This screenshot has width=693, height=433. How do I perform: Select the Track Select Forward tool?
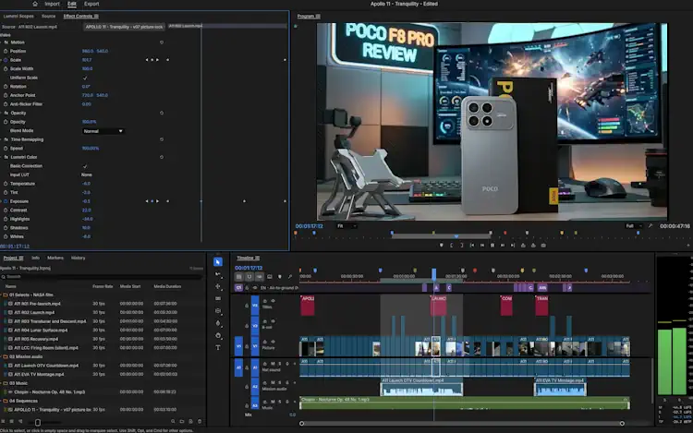218,274
